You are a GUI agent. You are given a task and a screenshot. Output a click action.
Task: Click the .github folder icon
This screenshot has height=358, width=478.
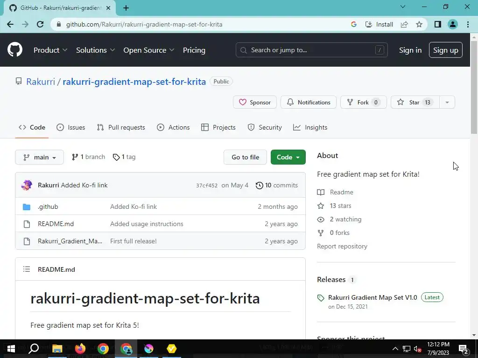27,207
